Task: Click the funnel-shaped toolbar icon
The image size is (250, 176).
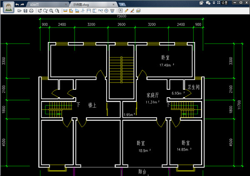Action: click(x=112, y=10)
